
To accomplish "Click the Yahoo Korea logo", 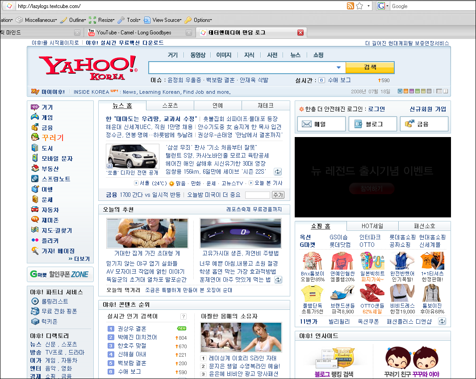I will (88, 67).
